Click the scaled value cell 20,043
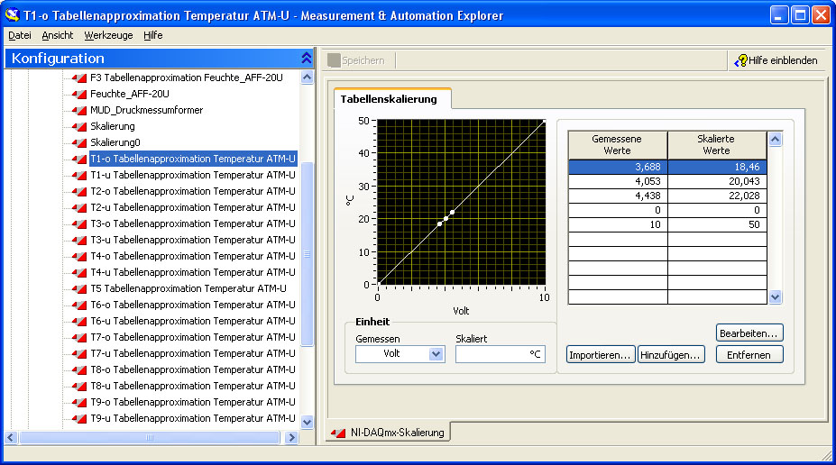The image size is (836, 465). (x=717, y=181)
